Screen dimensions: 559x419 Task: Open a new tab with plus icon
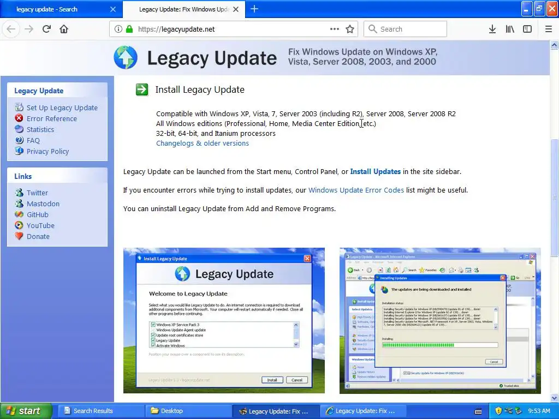[x=254, y=9]
